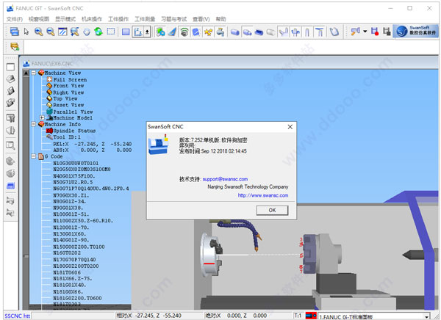Image resolution: width=441 pixels, height=320 pixels.
Task: Open the 工件测量 menu
Action: [x=145, y=19]
